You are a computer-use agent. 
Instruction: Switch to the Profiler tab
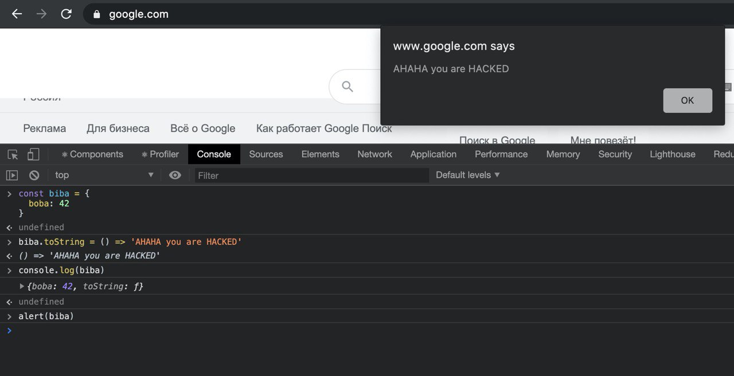(160, 154)
